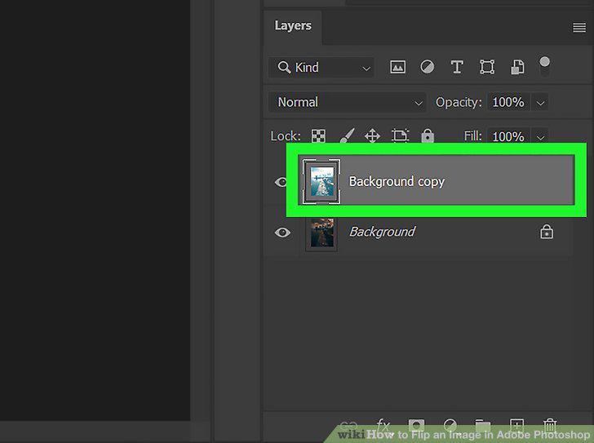Click the Fill label
The width and height of the screenshot is (594, 443).
pos(472,135)
